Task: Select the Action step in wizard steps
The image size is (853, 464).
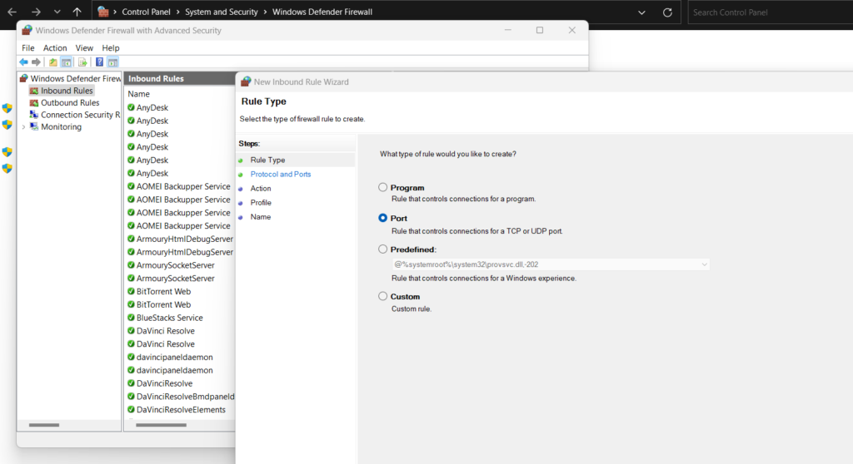Action: point(261,188)
